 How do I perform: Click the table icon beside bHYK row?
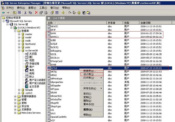tap(49, 33)
